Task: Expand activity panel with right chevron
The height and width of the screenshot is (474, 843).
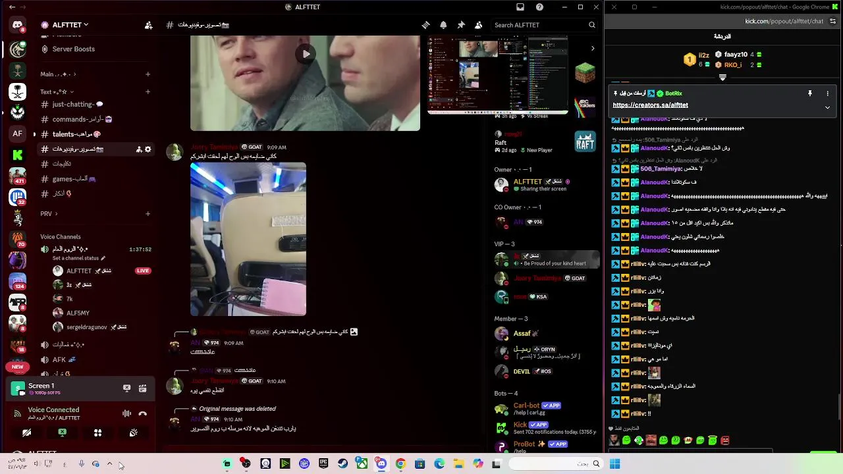Action: [592, 48]
